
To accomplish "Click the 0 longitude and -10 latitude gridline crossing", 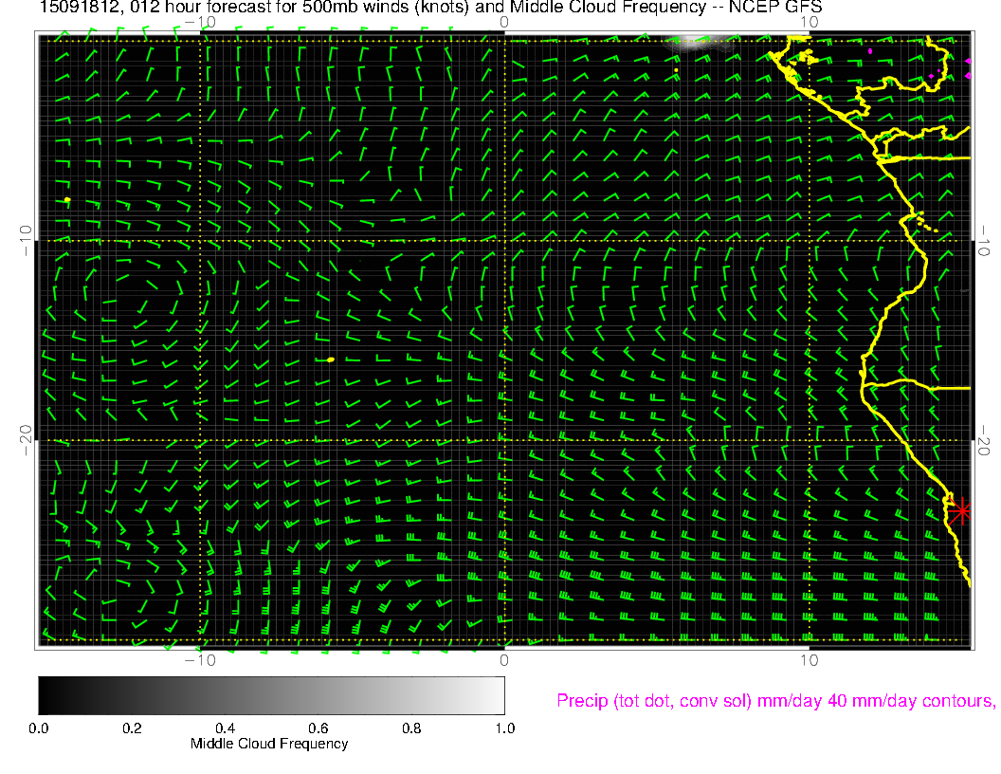I will (504, 241).
